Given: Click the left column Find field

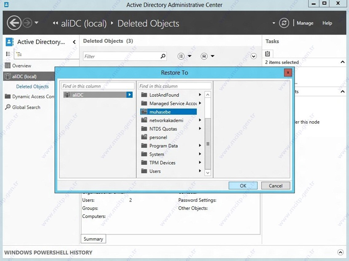Looking at the screenshot, I should pyautogui.click(x=98, y=86).
